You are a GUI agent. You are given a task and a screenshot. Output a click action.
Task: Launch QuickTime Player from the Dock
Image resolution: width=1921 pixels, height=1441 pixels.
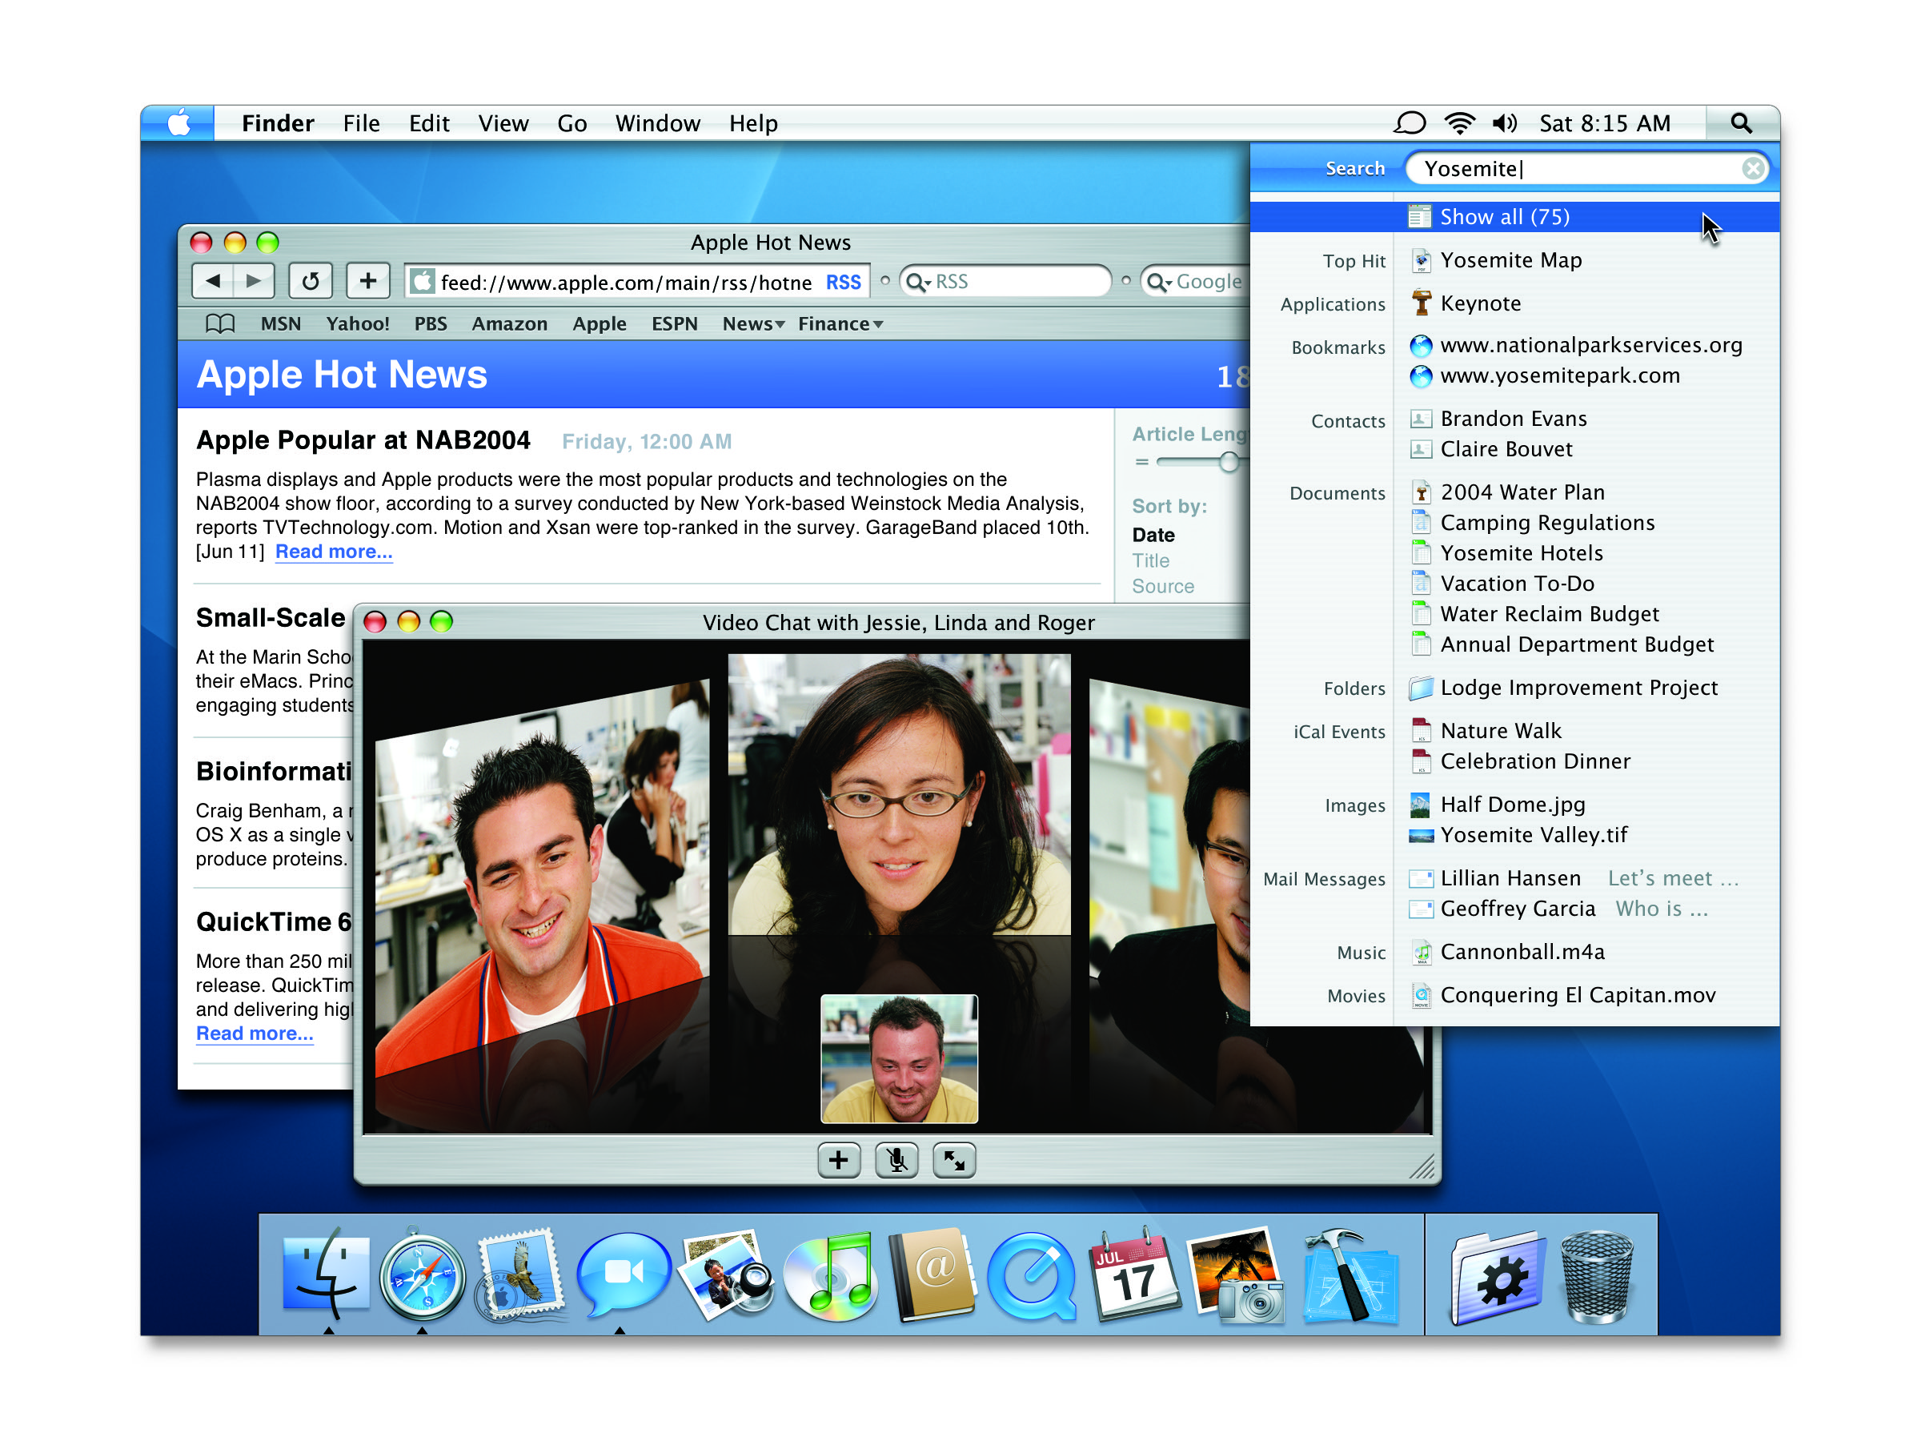coord(1032,1277)
